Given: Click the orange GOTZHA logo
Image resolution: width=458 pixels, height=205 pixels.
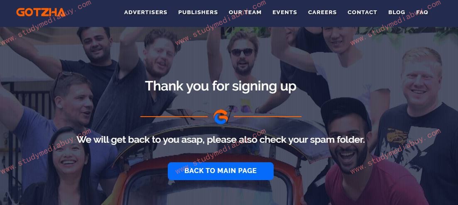Looking at the screenshot, I should point(41,12).
